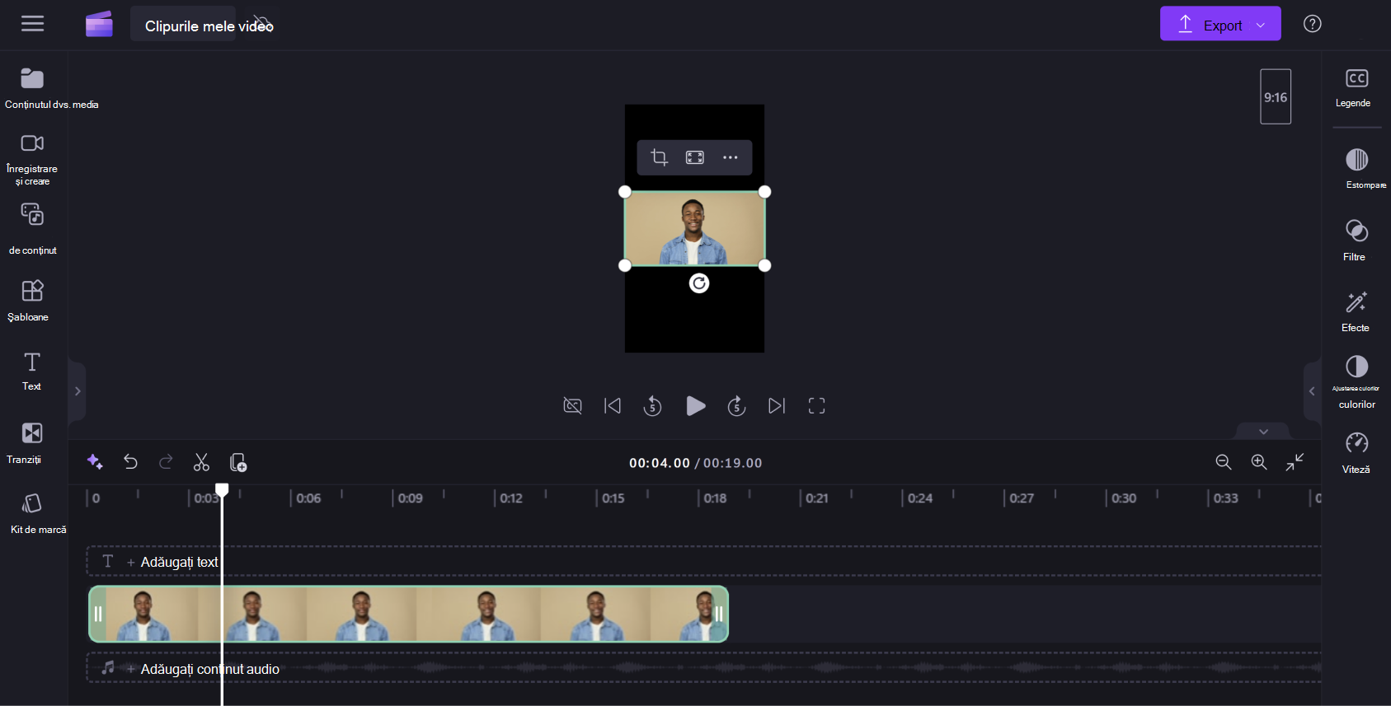1391x706 pixels.
Task: Select the crop tool on preview toolbar
Action: click(x=659, y=157)
